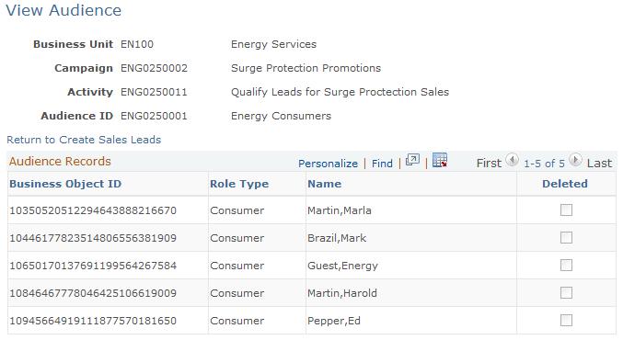The width and height of the screenshot is (623, 340).
Task: Open grid in new window icon
Action: (412, 160)
